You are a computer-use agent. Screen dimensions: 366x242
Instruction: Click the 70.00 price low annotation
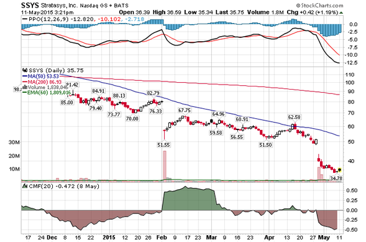point(132,119)
